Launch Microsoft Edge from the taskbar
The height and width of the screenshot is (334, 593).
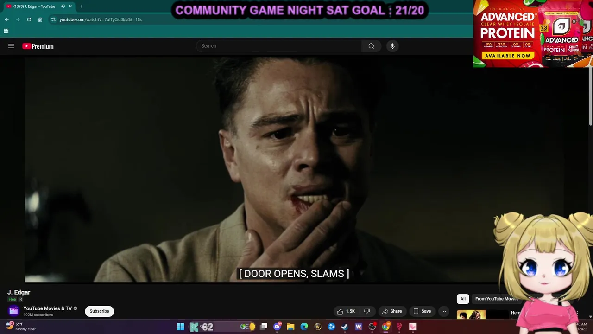pos(304,327)
